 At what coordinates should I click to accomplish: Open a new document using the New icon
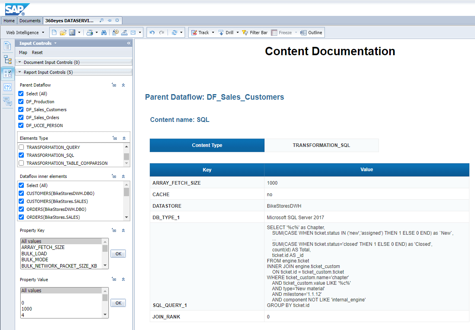(x=54, y=33)
